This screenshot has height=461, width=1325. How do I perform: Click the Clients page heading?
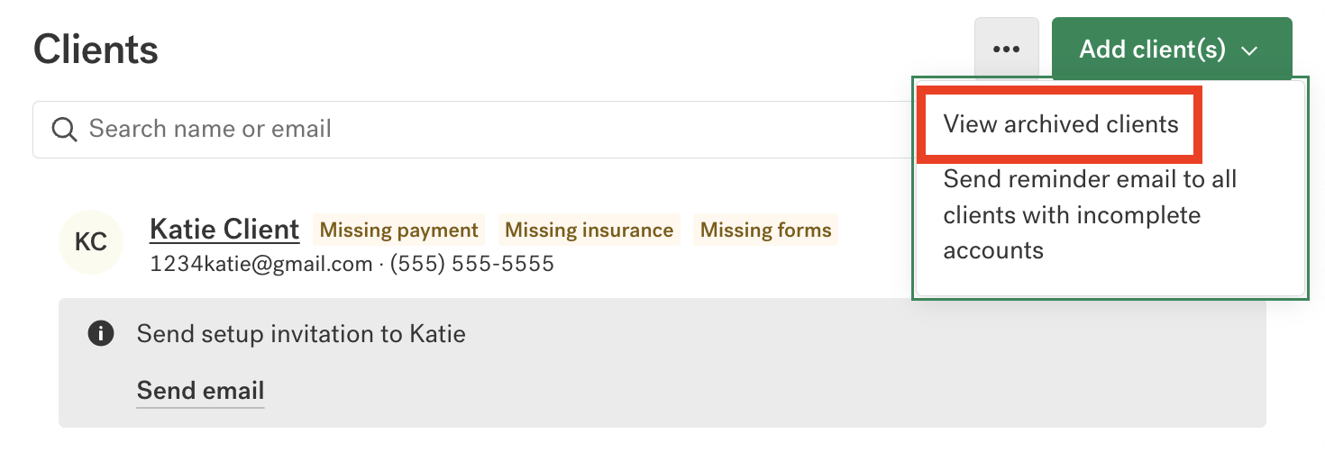click(x=96, y=50)
